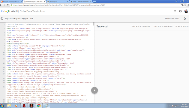
Task: Open the taskbar clock showing 9:06 PM
Action: click(x=184, y=106)
